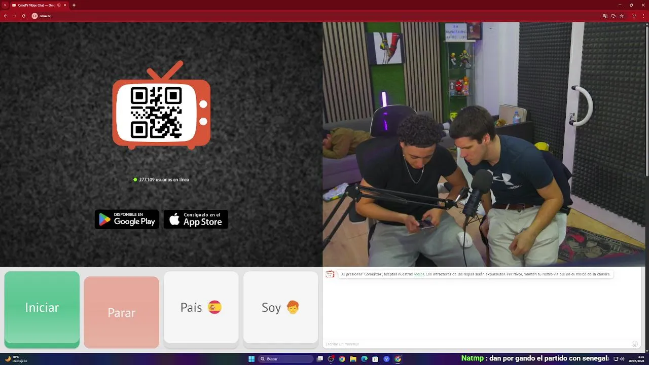The width and height of the screenshot is (649, 365).
Task: Open Microsoft Store from the taskbar
Action: (x=375, y=359)
